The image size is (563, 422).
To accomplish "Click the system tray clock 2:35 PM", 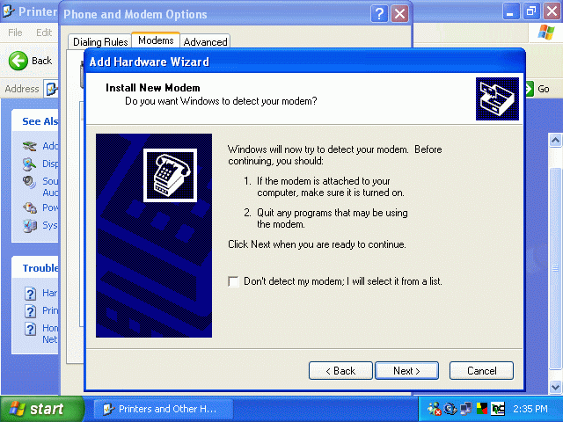I will pyautogui.click(x=530, y=409).
